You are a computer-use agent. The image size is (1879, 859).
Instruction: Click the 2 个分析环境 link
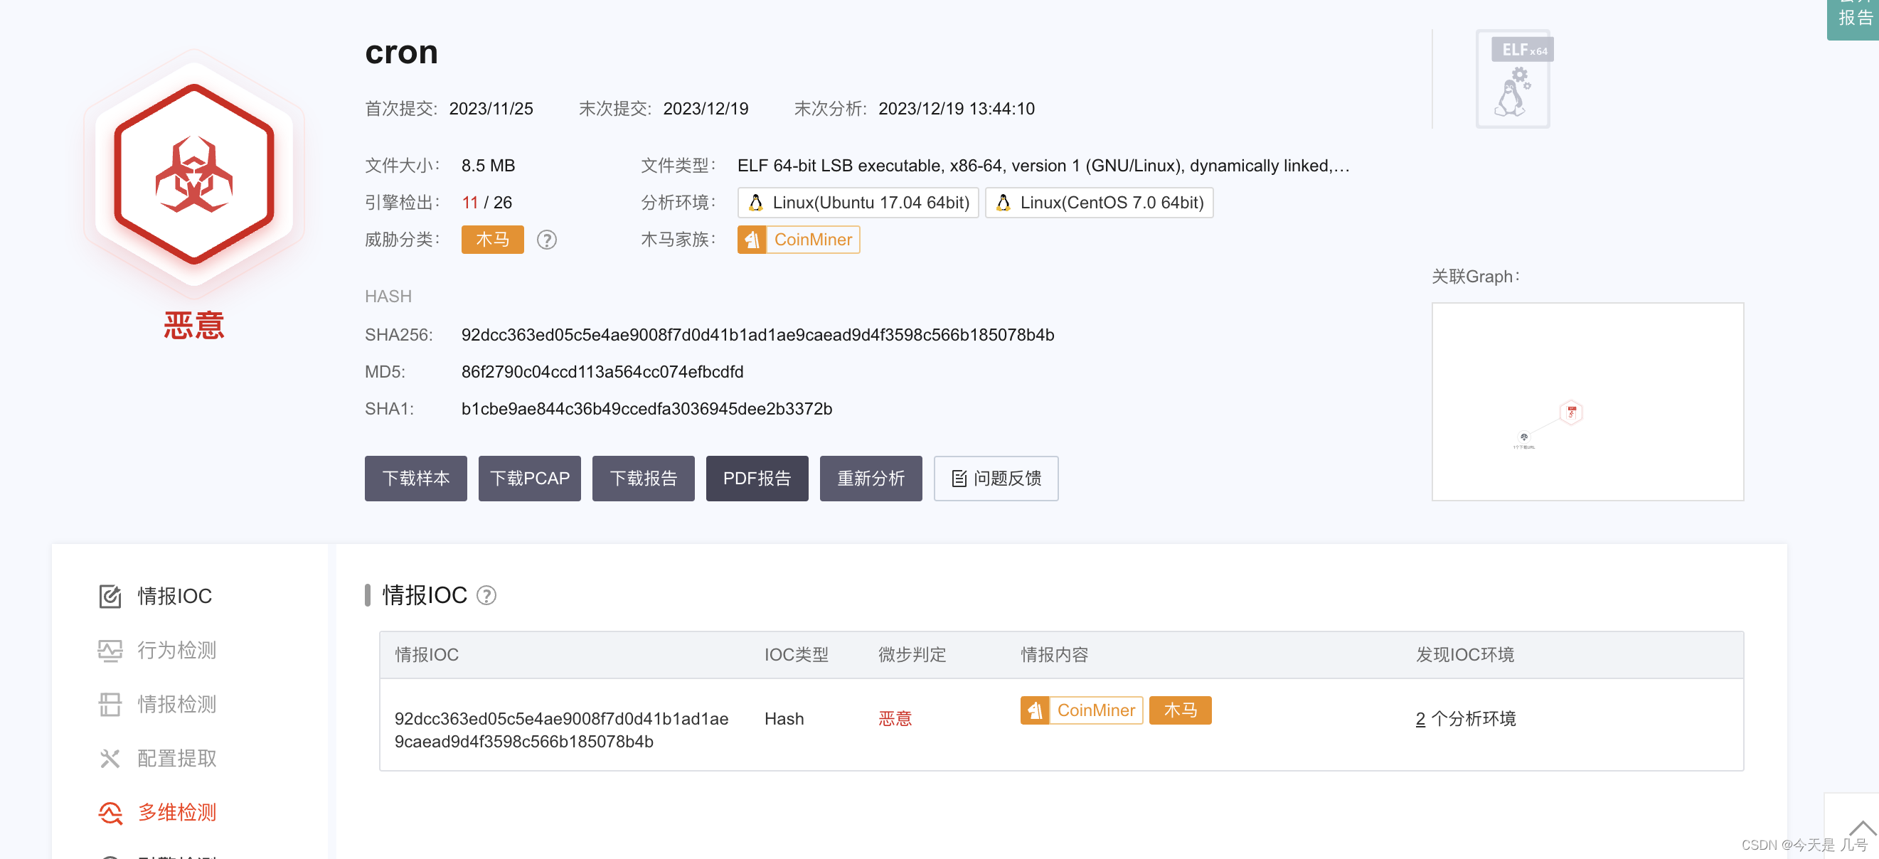(x=1465, y=719)
